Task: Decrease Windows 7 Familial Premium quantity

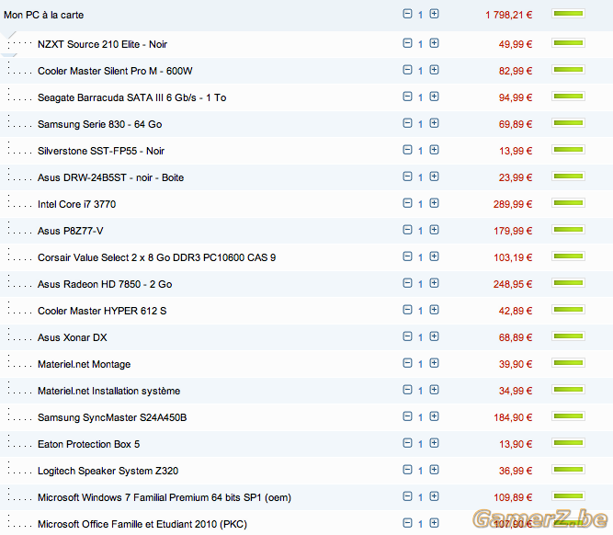Action: pyautogui.click(x=407, y=495)
